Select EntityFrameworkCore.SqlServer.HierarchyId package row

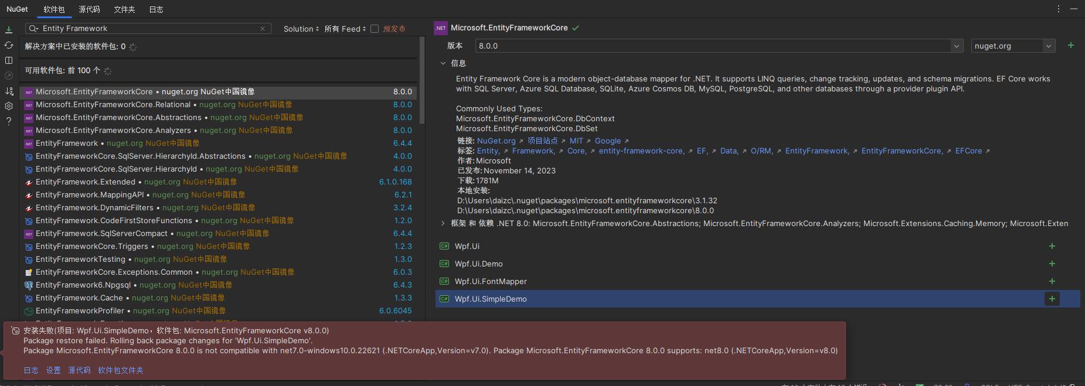tap(219, 169)
